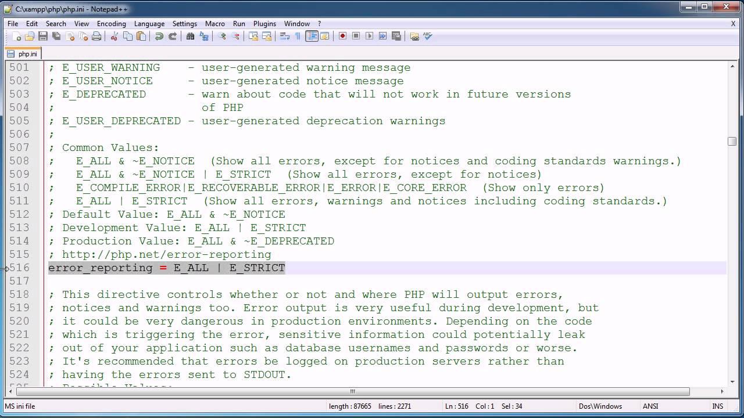The height and width of the screenshot is (418, 744).
Task: Click the Close document toolbar icon
Action: coord(70,36)
